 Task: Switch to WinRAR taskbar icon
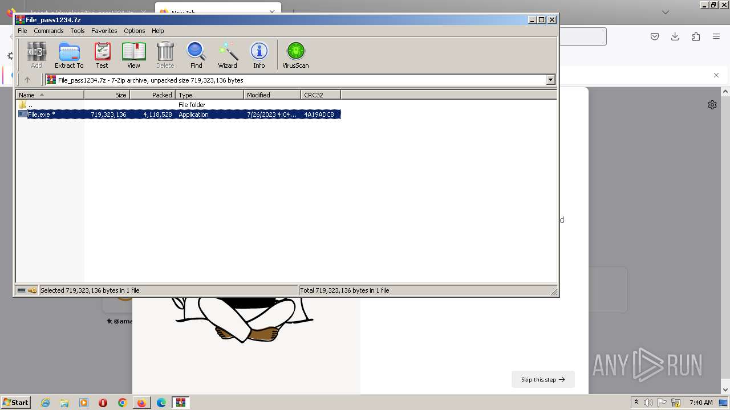[x=181, y=403]
